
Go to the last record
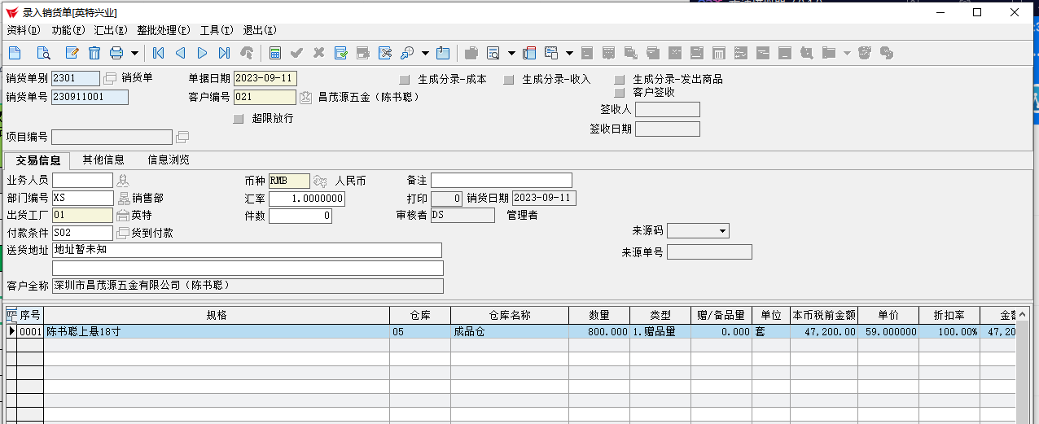point(224,54)
